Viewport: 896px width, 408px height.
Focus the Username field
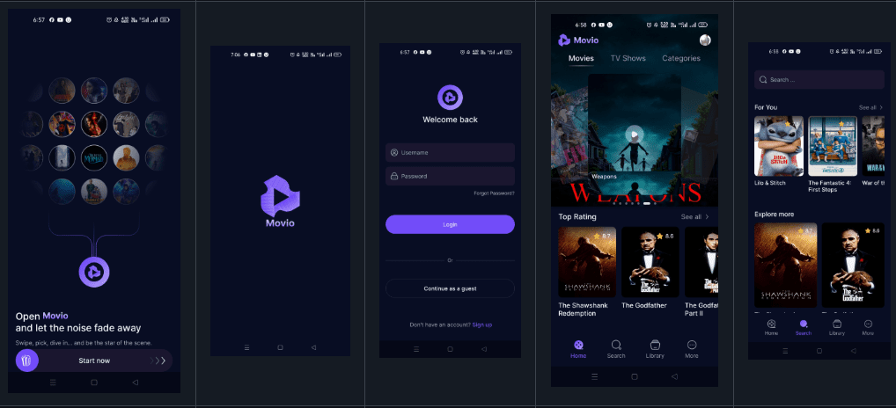pos(451,152)
